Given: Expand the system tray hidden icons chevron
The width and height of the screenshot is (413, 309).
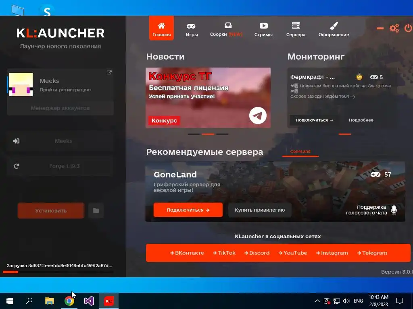Looking at the screenshot, I should point(317,301).
